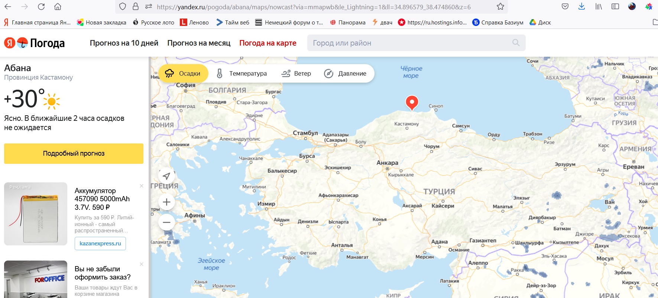
Task: Select the Осадки precipitation map layer
Action: pos(183,73)
